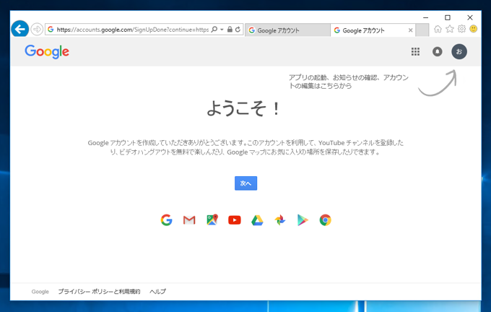Click the Google link in the footer
The image size is (491, 312).
point(40,292)
